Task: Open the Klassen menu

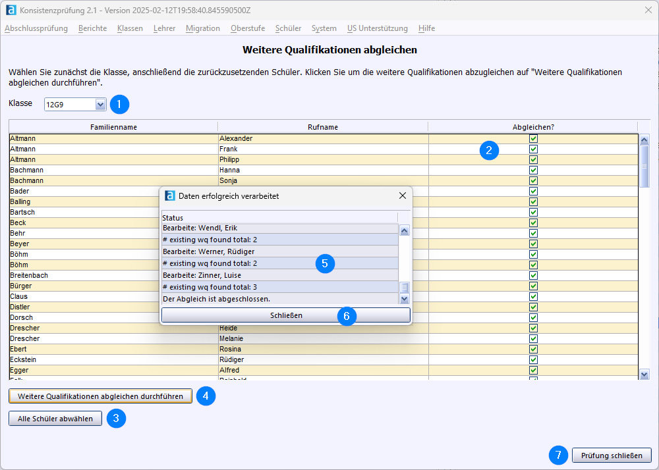Action: [130, 28]
